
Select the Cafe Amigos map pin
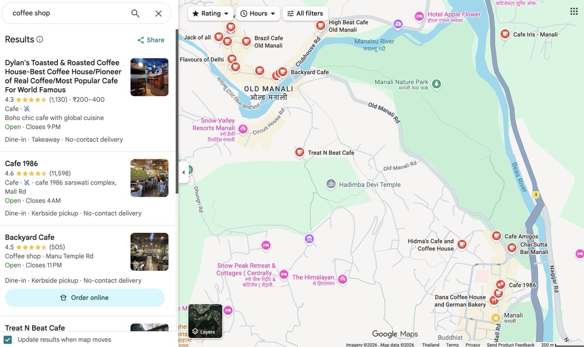pyautogui.click(x=496, y=236)
